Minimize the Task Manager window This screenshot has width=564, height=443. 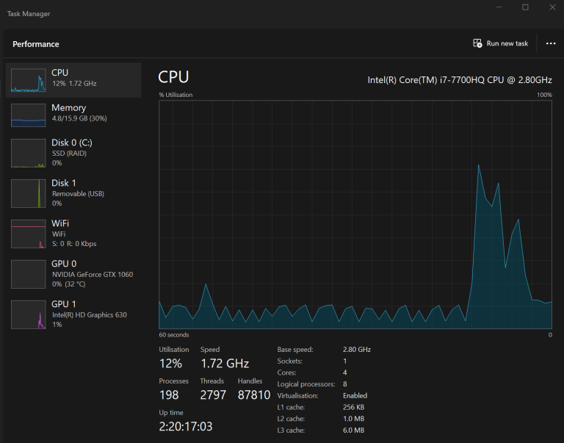click(499, 7)
